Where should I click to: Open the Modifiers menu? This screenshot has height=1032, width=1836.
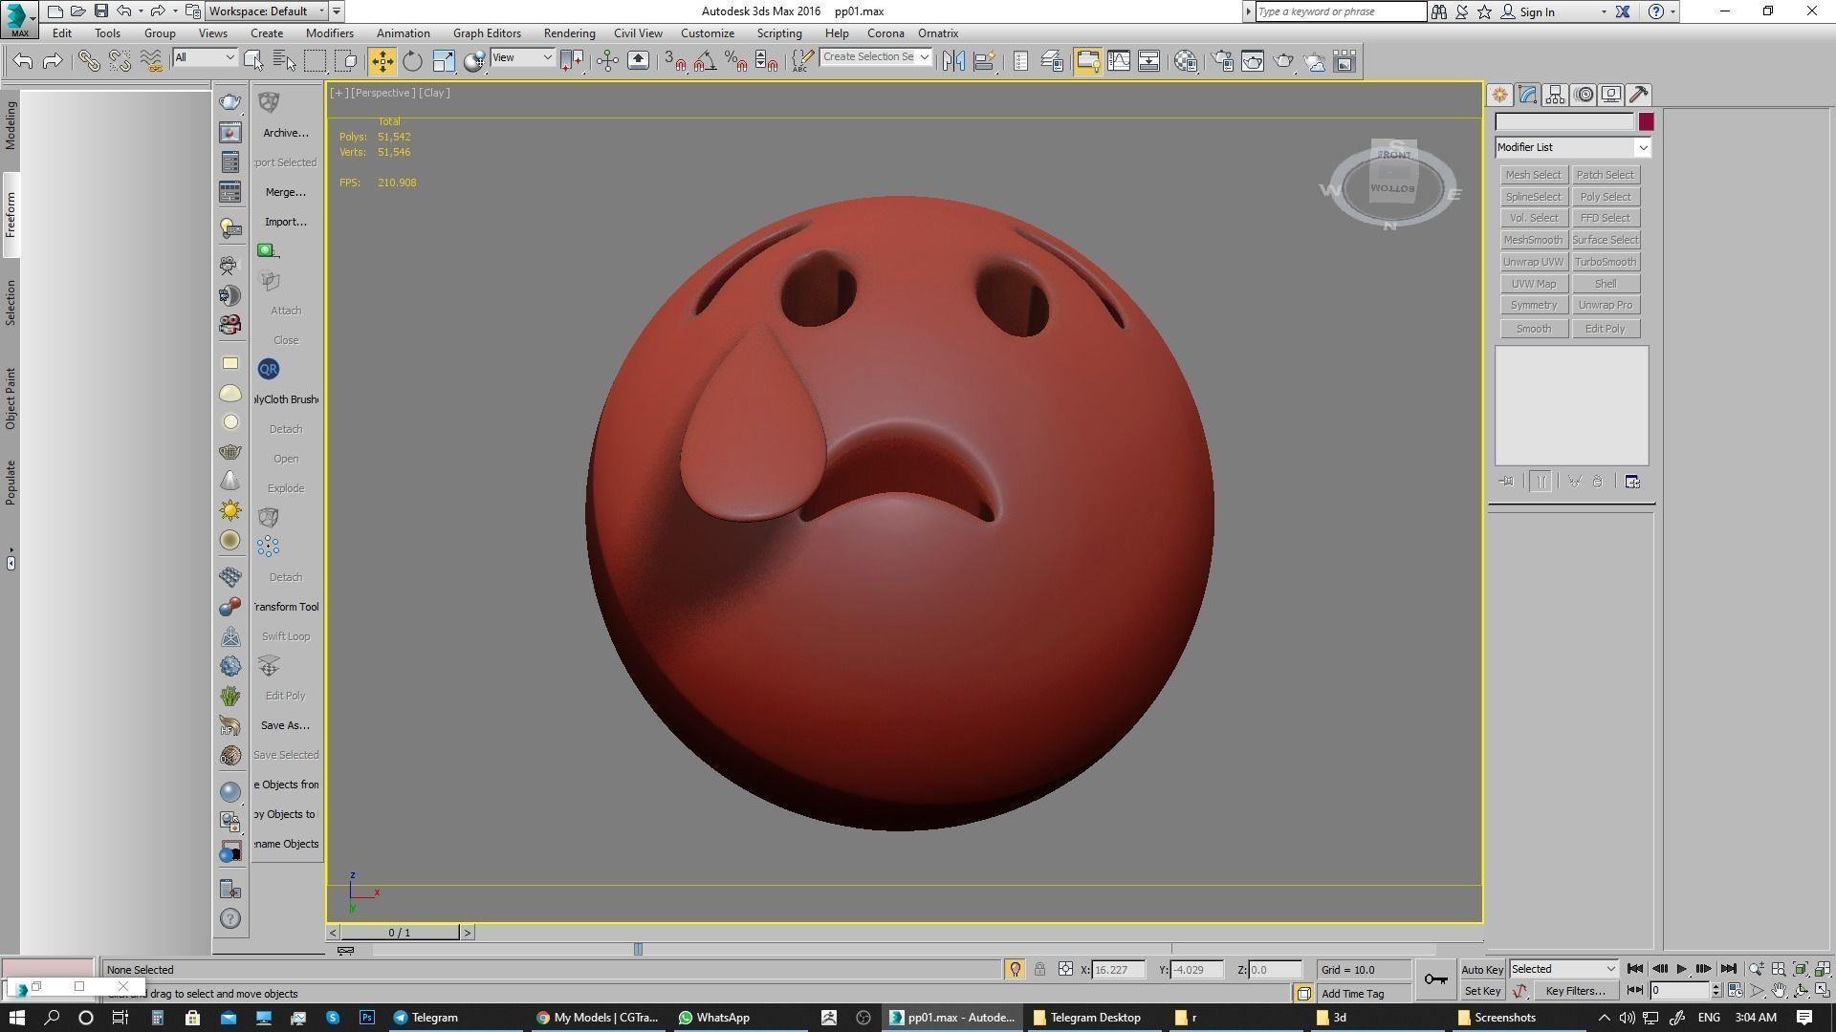330,33
